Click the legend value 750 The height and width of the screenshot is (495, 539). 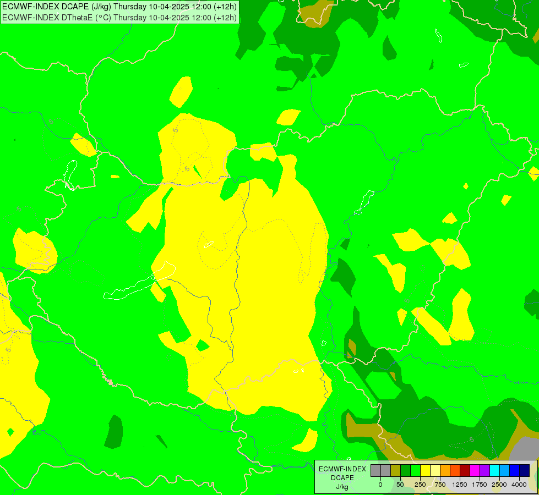440,485
